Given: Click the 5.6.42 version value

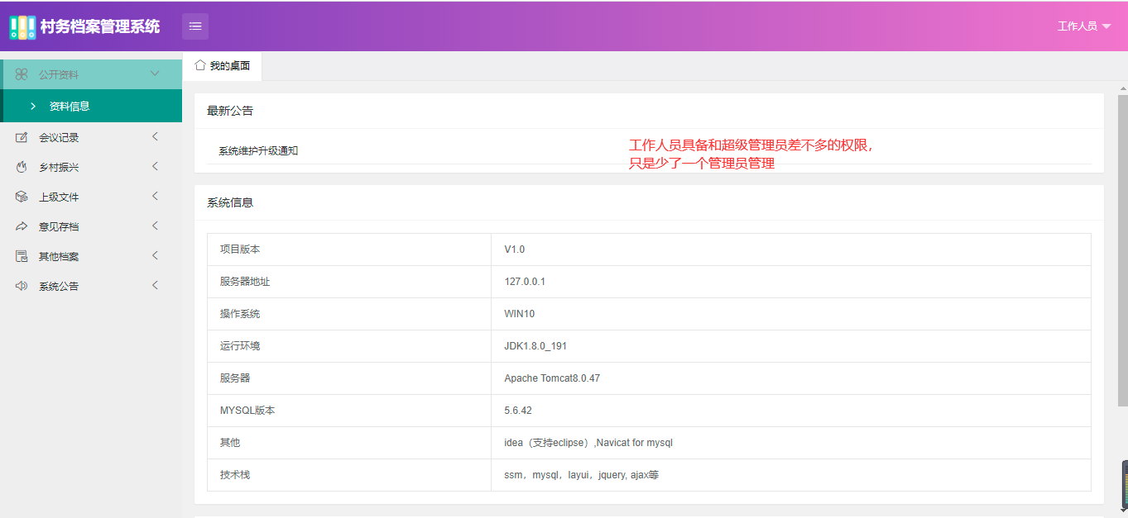Looking at the screenshot, I should [518, 411].
